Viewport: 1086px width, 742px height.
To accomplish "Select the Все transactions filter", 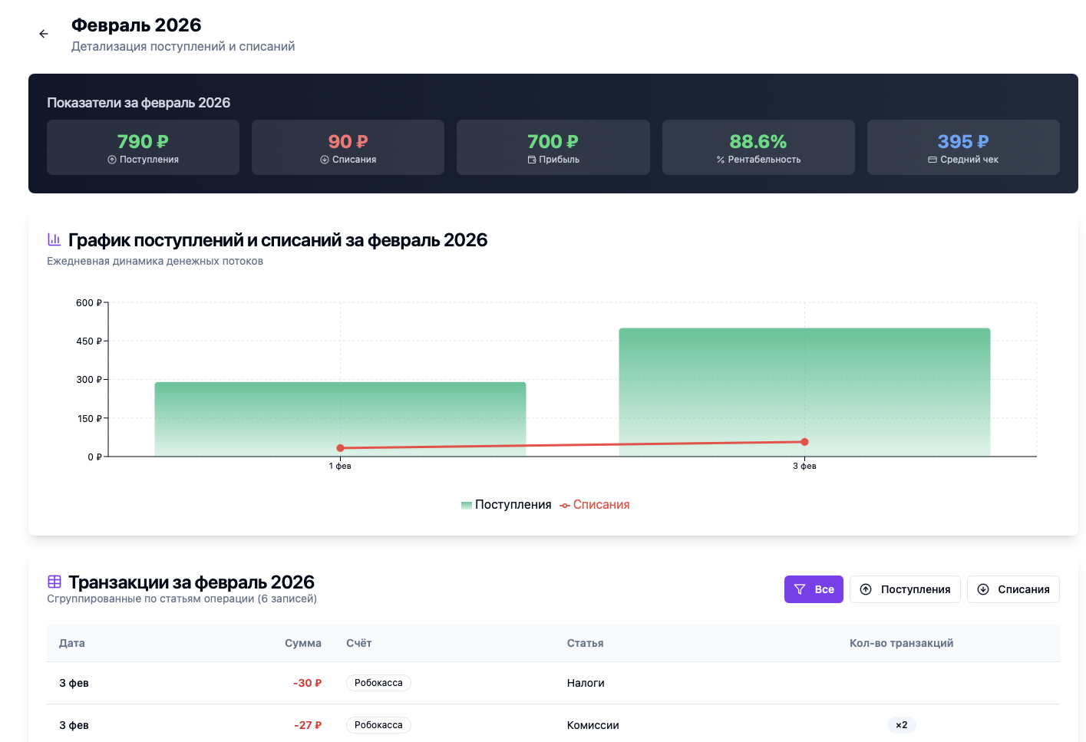I will click(x=814, y=589).
